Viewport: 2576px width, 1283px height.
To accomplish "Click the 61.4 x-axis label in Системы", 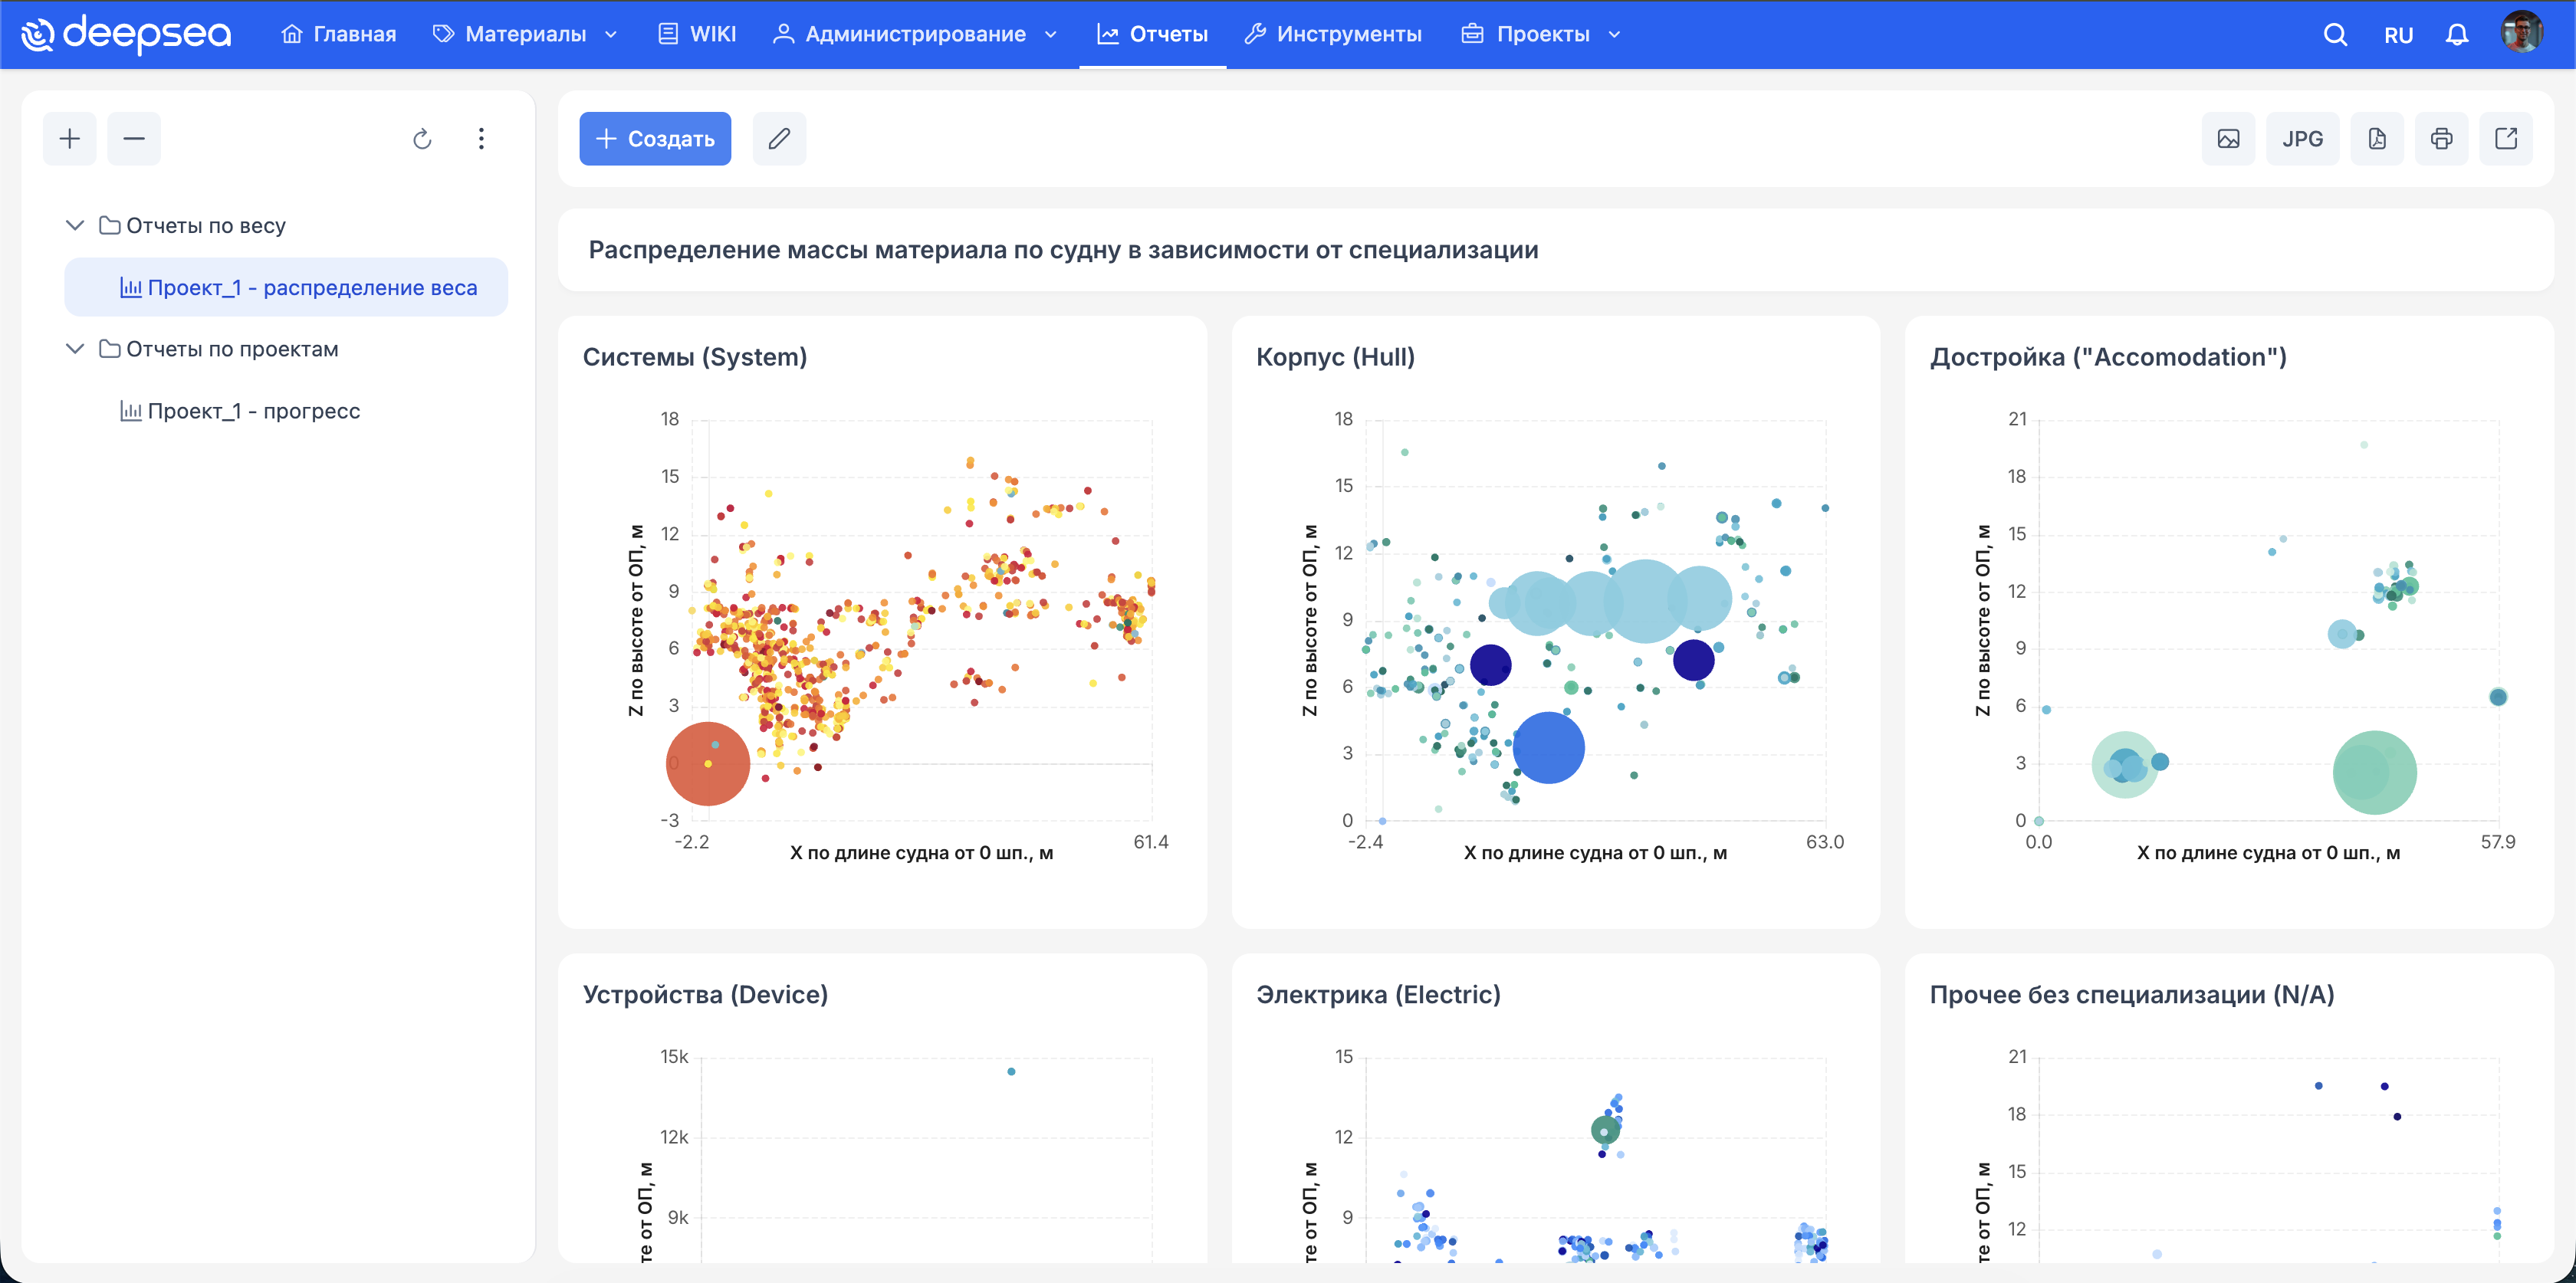I will [1150, 842].
